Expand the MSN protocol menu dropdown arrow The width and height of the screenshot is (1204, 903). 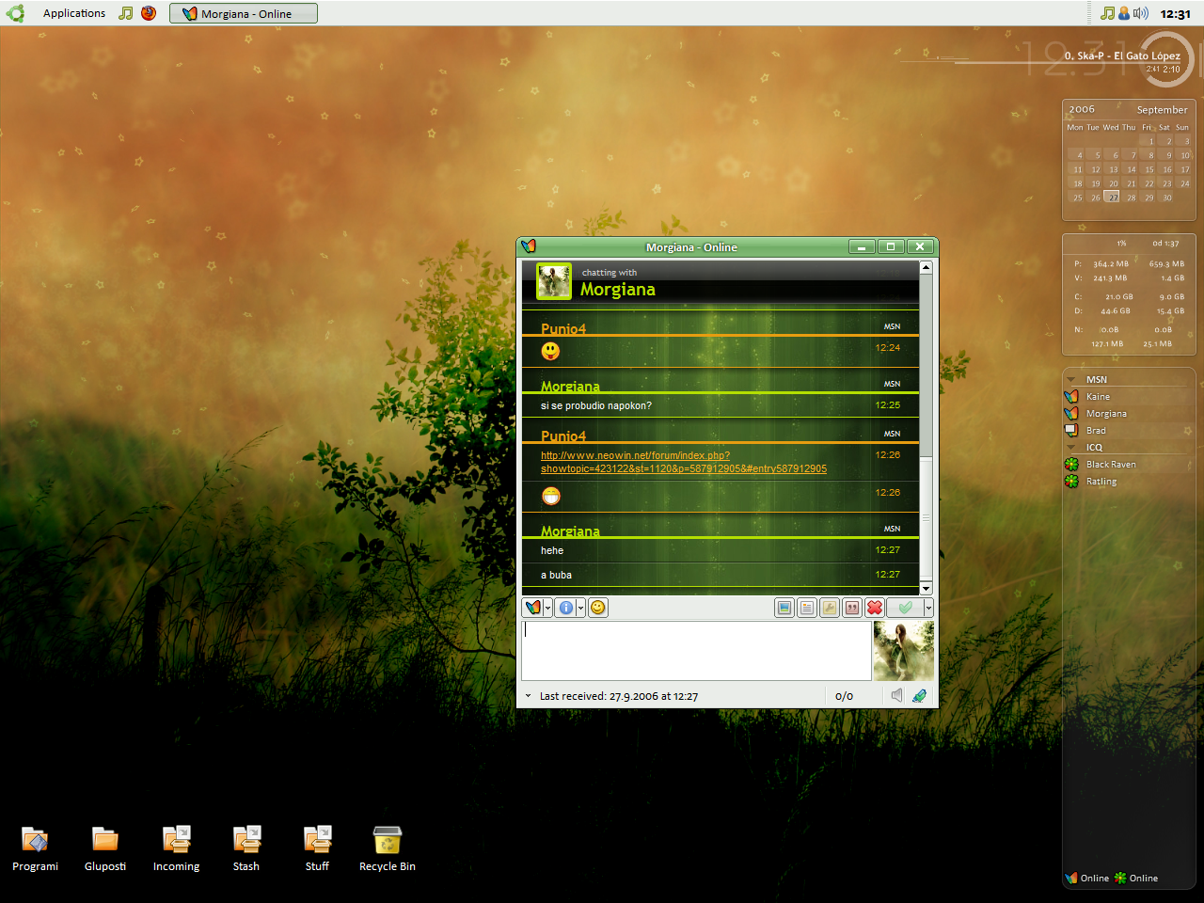point(548,608)
